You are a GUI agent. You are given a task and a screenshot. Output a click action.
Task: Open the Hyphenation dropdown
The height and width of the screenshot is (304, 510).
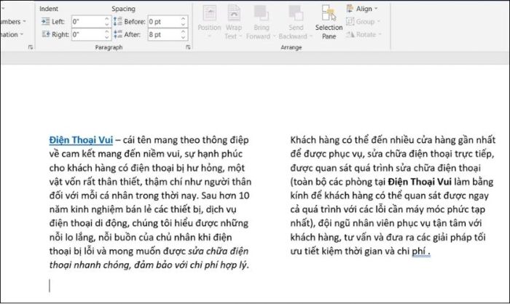[12, 34]
